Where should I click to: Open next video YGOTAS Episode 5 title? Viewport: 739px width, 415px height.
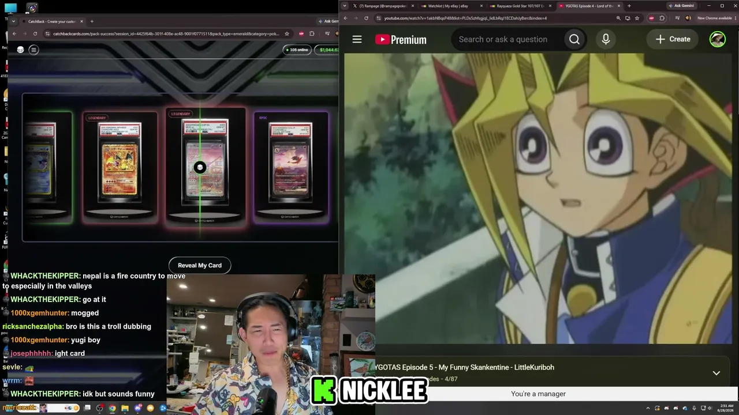pos(465,367)
